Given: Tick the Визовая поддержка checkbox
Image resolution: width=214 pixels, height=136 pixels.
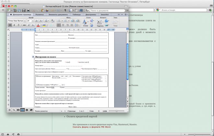Looking at the screenshot, I should (x=37, y=85).
